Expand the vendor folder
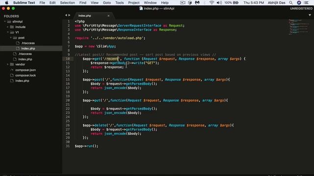314x176 pixels. (x=8, y=64)
